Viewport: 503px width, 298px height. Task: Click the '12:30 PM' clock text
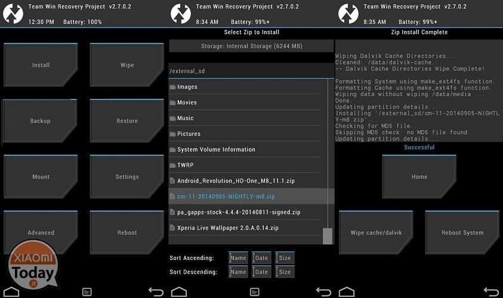41,22
